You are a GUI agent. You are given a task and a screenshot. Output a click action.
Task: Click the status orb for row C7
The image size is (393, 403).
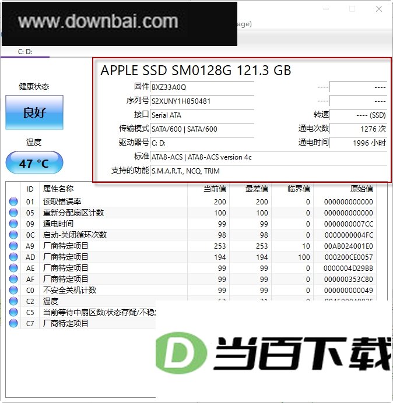(13, 323)
